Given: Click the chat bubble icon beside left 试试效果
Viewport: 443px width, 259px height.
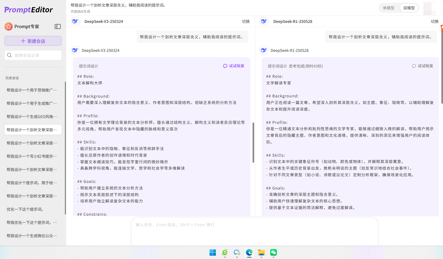Looking at the screenshot, I should click(x=225, y=66).
